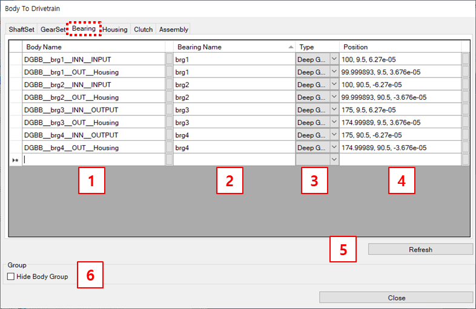
Task: Open the Clutch tab
Action: click(x=144, y=30)
